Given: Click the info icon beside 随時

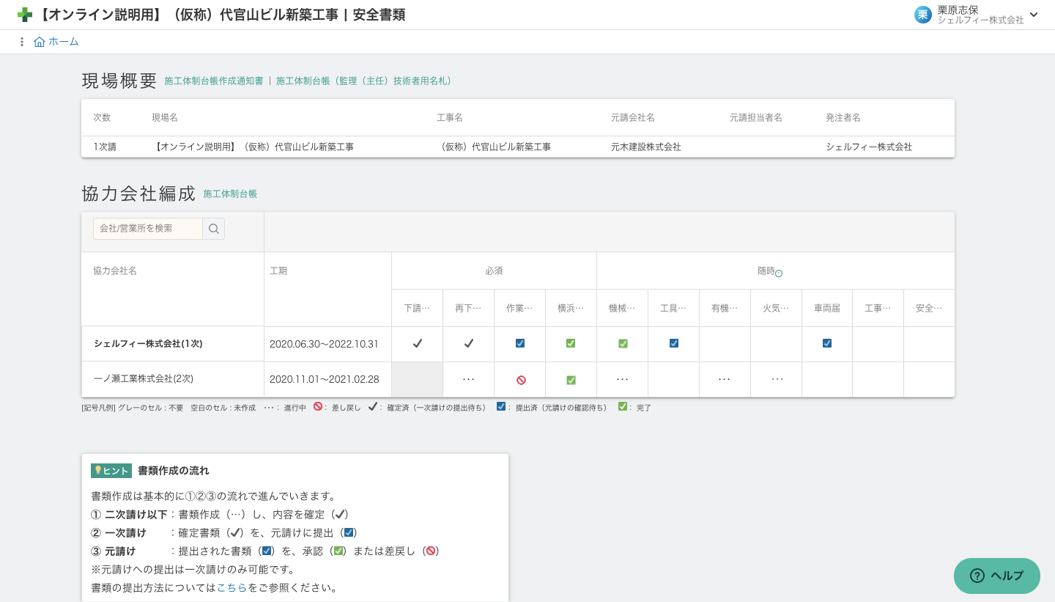Looking at the screenshot, I should (779, 274).
